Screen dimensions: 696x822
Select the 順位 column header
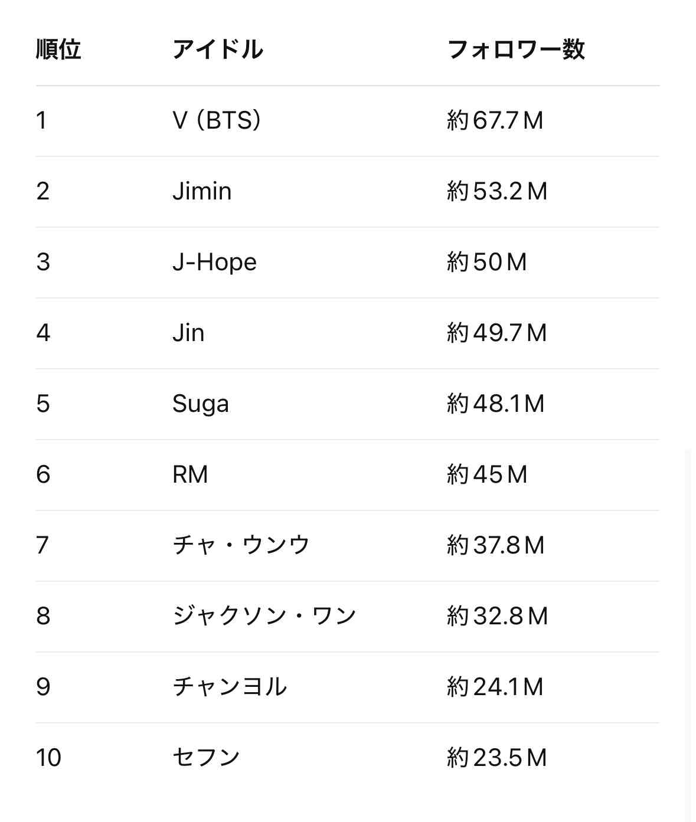click(58, 50)
